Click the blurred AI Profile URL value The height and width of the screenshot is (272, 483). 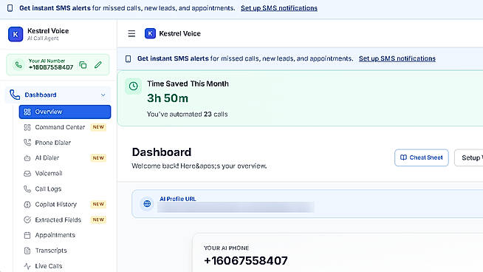pyautogui.click(x=236, y=208)
